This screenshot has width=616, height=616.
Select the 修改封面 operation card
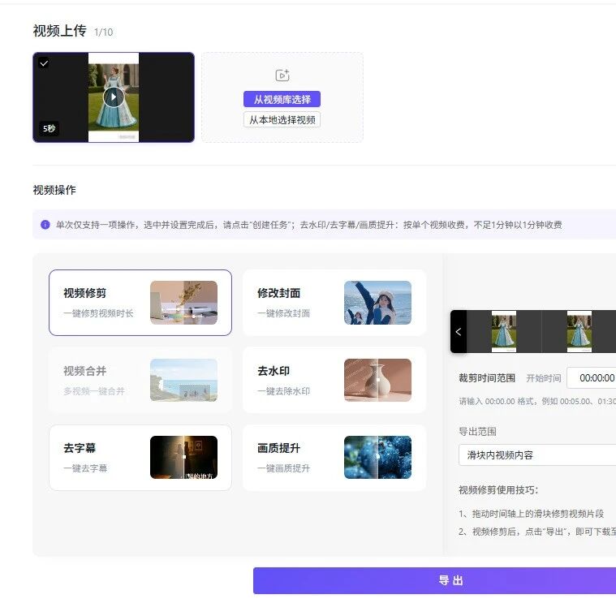pyautogui.click(x=334, y=303)
